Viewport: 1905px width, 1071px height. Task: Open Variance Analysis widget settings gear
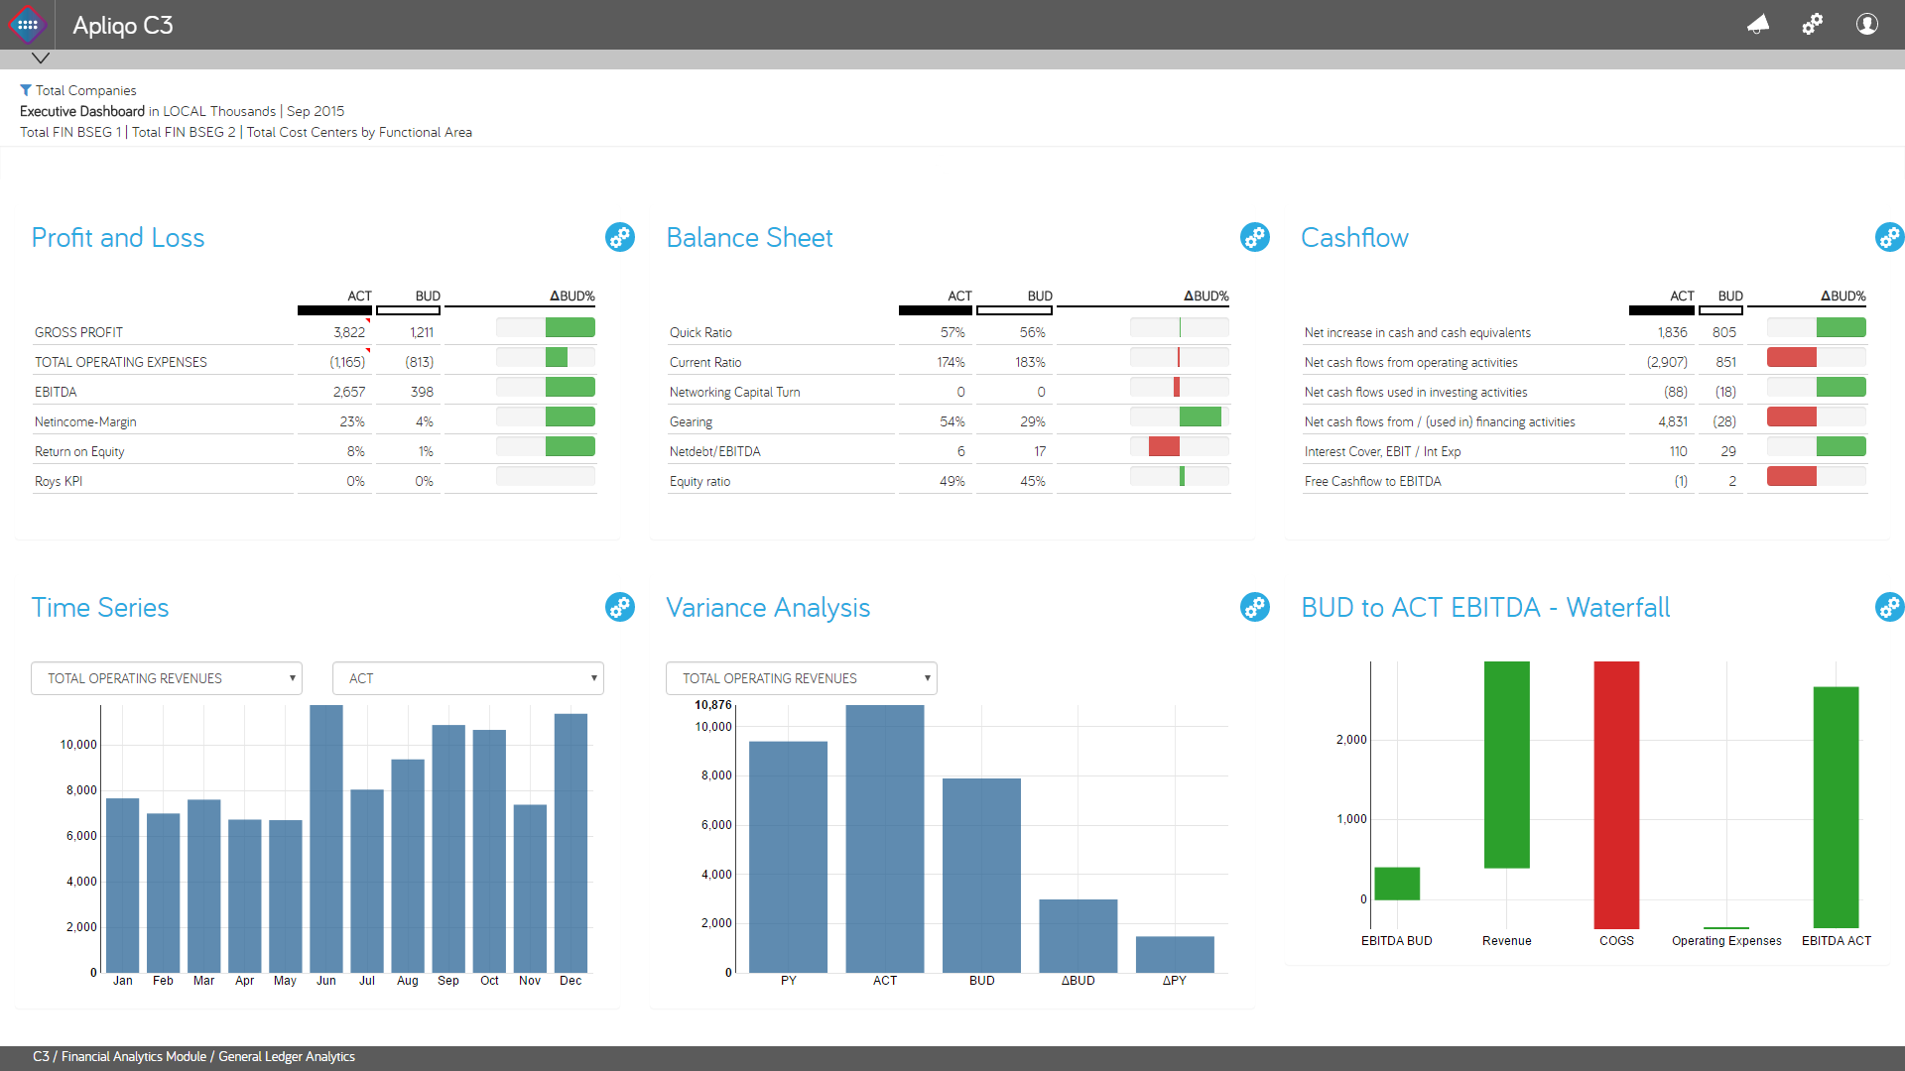(1255, 607)
